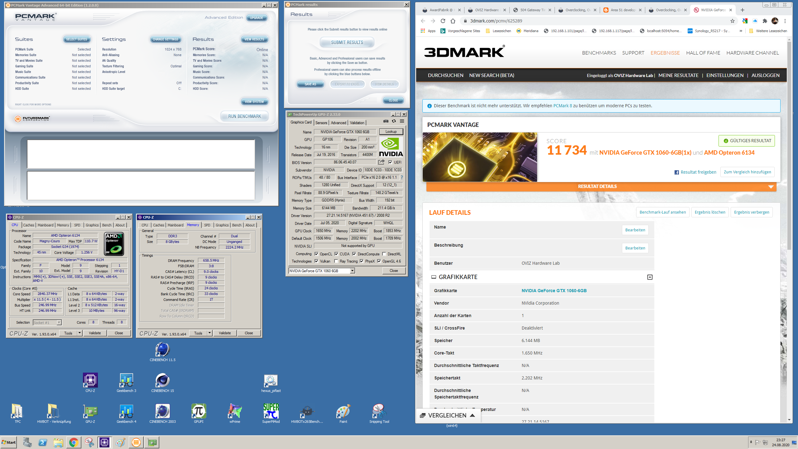Viewport: 798px width, 449px height.
Task: Click GPU-Z refresh icon
Action: 394,121
